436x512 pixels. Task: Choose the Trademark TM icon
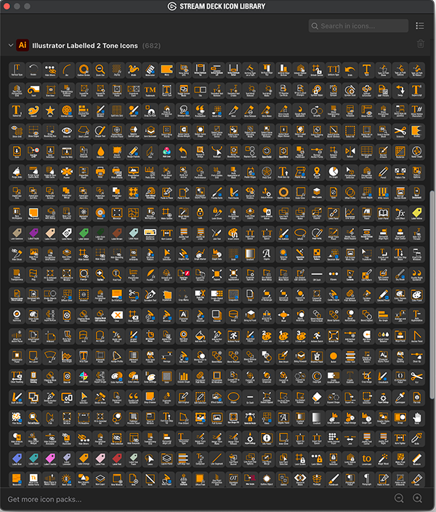click(150, 90)
